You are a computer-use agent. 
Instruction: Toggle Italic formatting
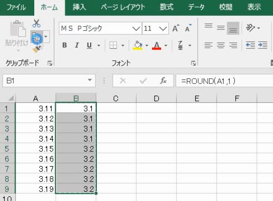(x=77, y=45)
